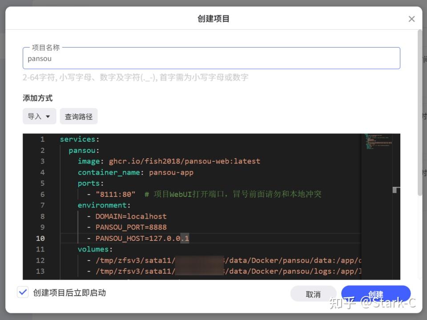This screenshot has height=320, width=427.
Task: Click line number 10 in the editor gutter
Action: tap(40, 238)
